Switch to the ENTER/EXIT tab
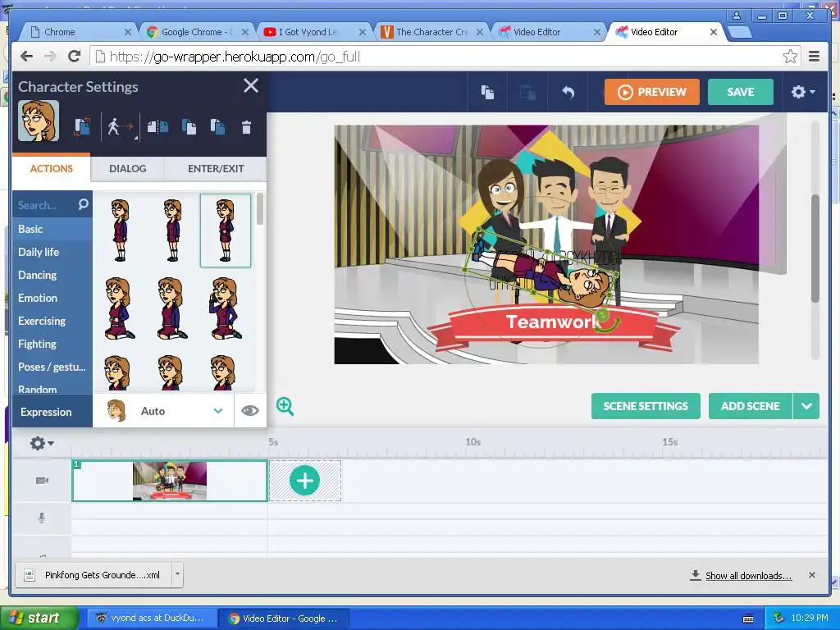This screenshot has width=840, height=630. pos(216,168)
